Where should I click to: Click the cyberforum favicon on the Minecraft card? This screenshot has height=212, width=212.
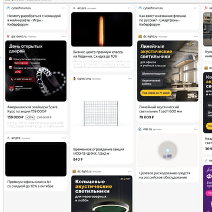(8, 8)
